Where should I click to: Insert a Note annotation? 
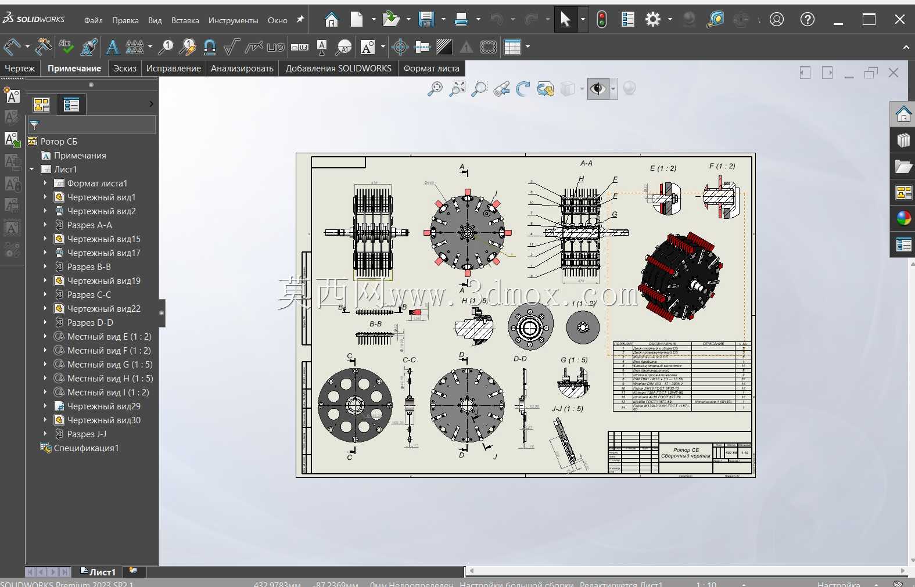click(113, 47)
